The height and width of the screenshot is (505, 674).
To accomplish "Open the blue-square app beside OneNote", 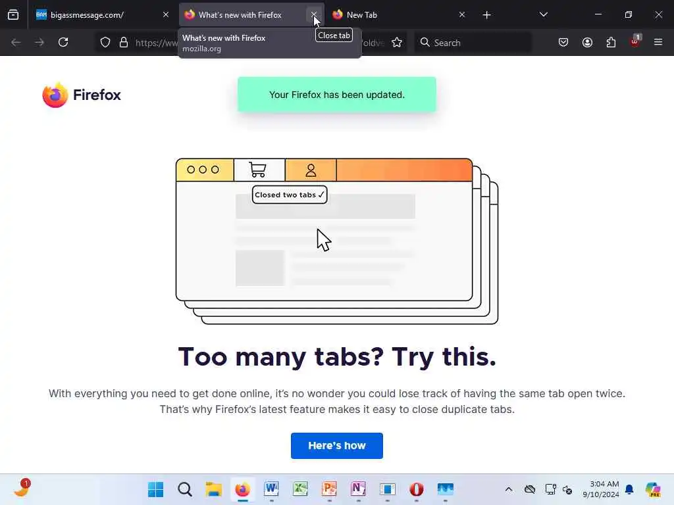I will [387, 489].
